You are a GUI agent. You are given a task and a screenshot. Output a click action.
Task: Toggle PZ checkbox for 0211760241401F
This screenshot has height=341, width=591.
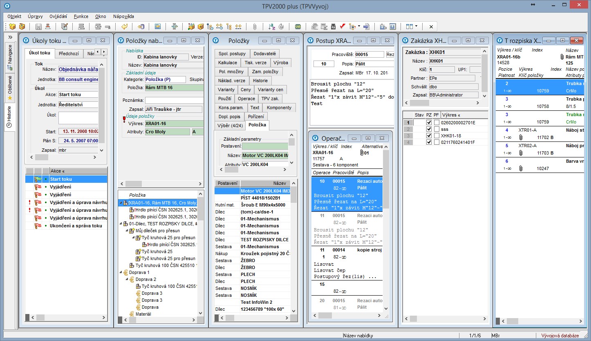pos(429,142)
